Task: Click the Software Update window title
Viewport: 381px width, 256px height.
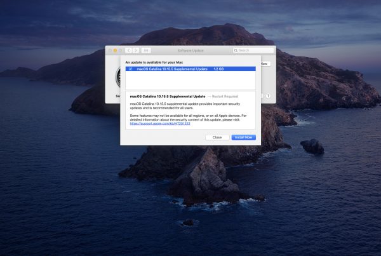Action: [x=190, y=51]
